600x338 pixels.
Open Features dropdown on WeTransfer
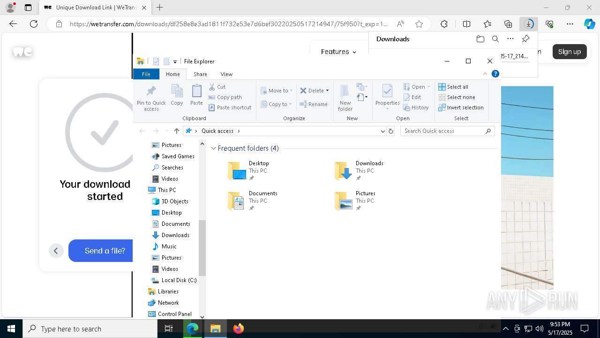tap(338, 52)
